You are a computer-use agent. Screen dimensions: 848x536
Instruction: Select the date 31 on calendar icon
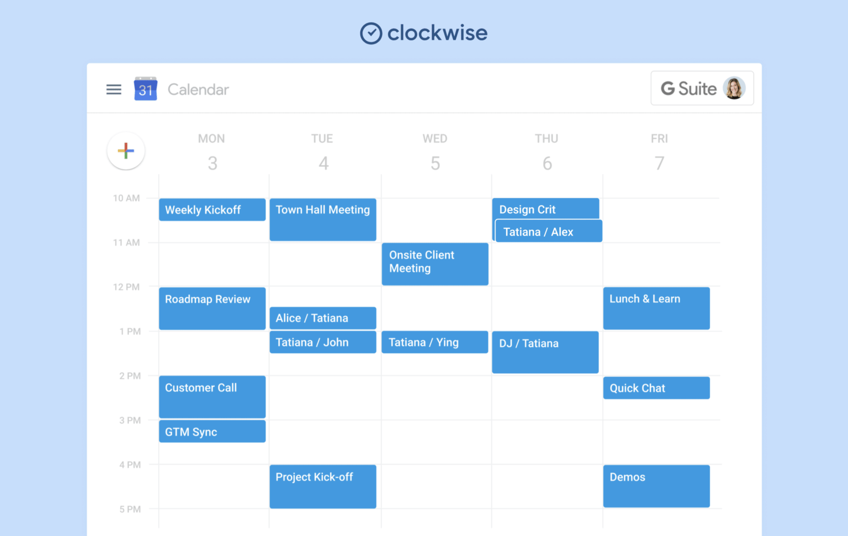click(x=146, y=91)
